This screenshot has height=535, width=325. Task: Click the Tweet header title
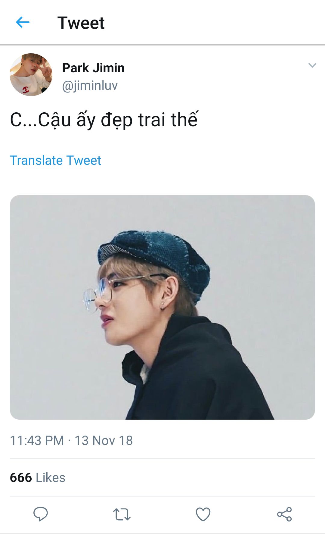pos(81,23)
